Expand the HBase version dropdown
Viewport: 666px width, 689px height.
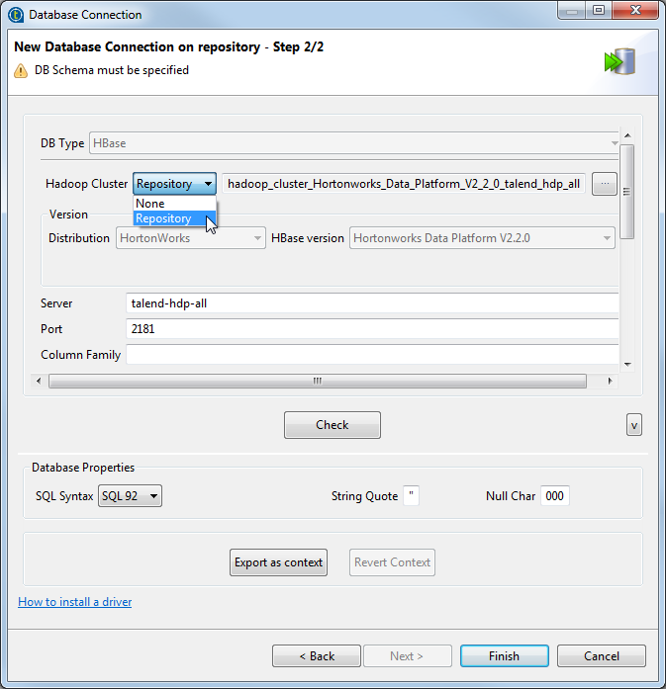[482, 238]
